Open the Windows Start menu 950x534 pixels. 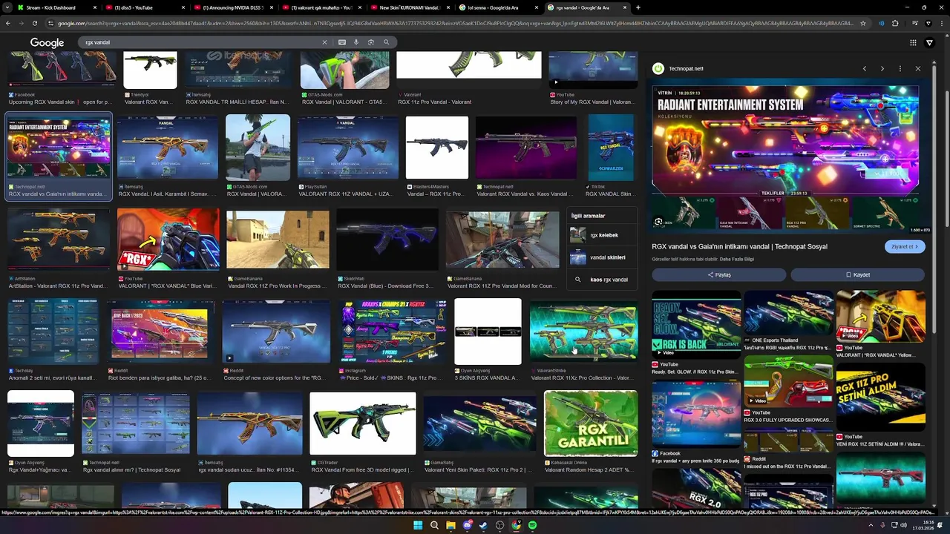[418, 525]
